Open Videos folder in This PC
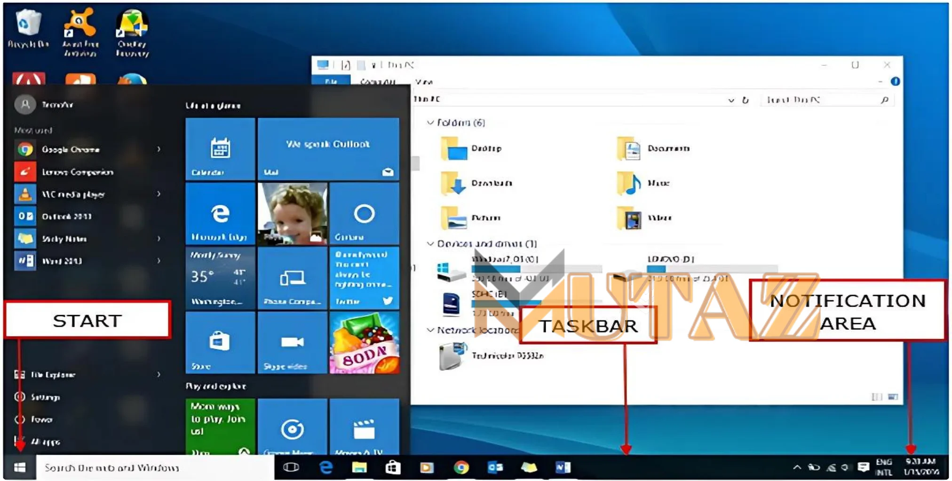 [644, 218]
